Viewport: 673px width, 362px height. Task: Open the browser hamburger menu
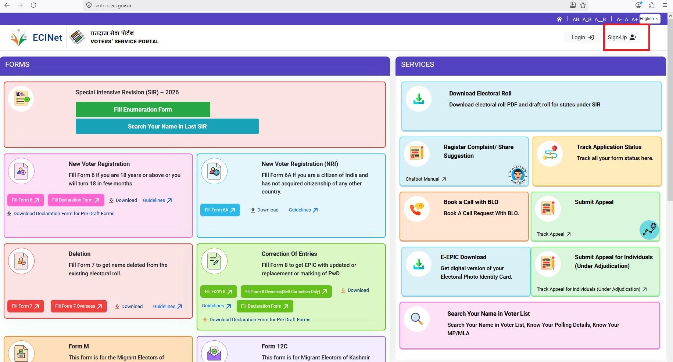[665, 5]
